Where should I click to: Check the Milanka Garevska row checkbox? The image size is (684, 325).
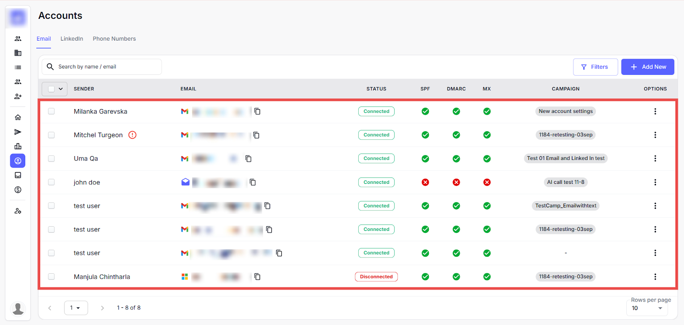point(51,111)
